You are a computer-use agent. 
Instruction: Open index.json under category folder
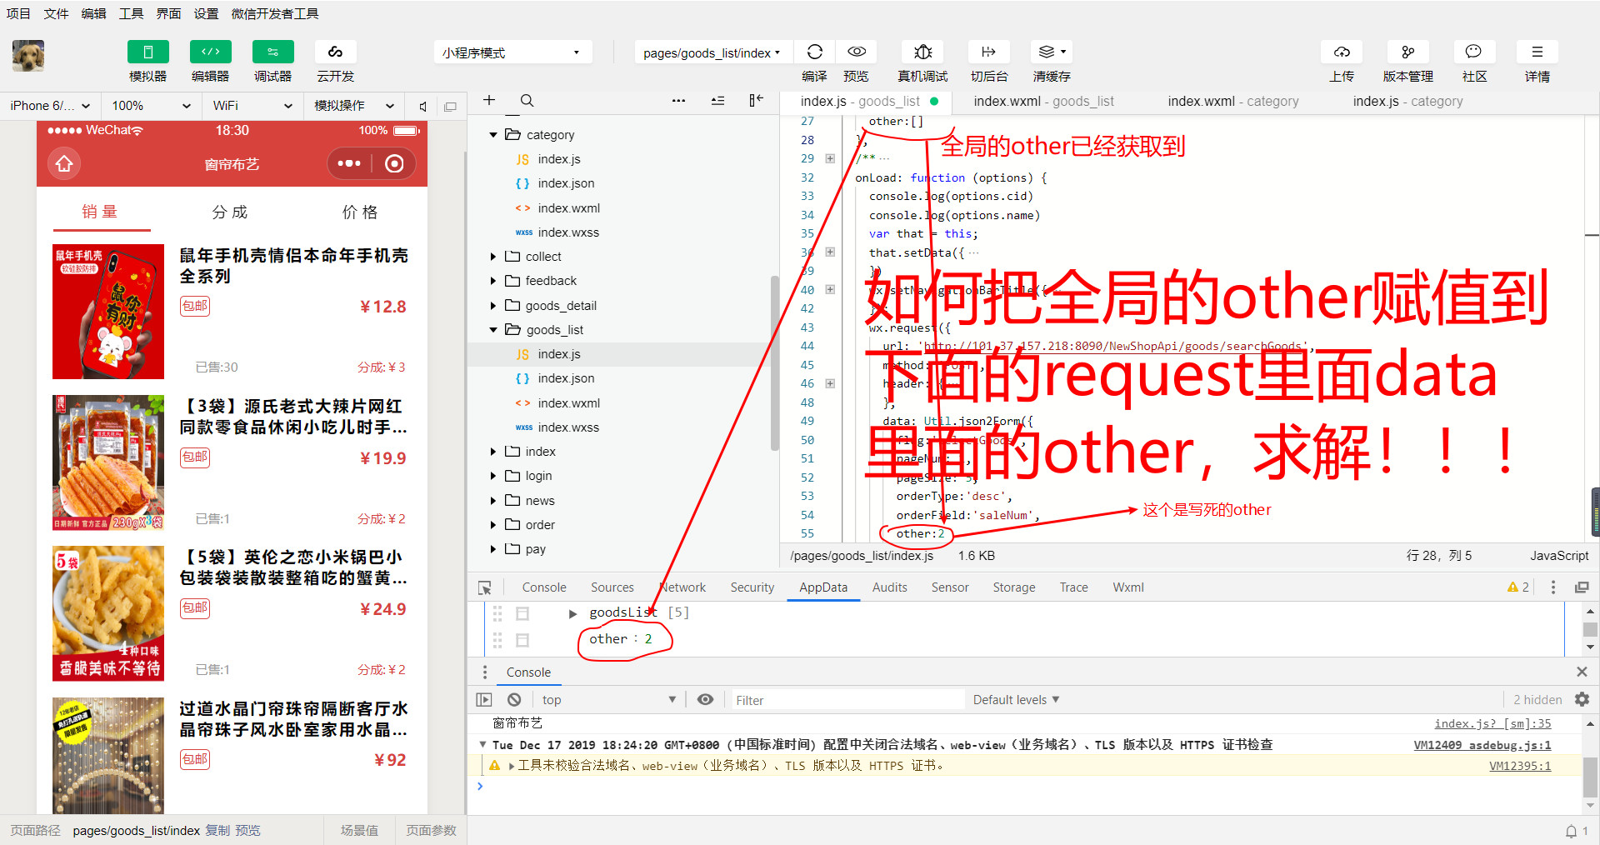pos(566,183)
